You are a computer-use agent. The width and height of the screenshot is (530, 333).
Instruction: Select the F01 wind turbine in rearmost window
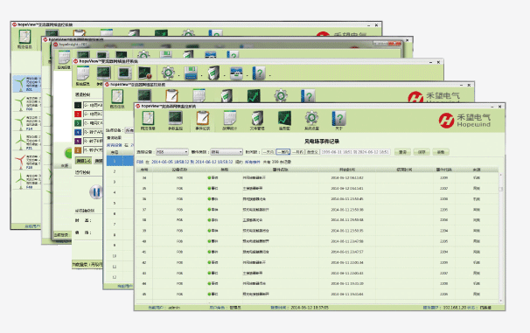coord(27,83)
